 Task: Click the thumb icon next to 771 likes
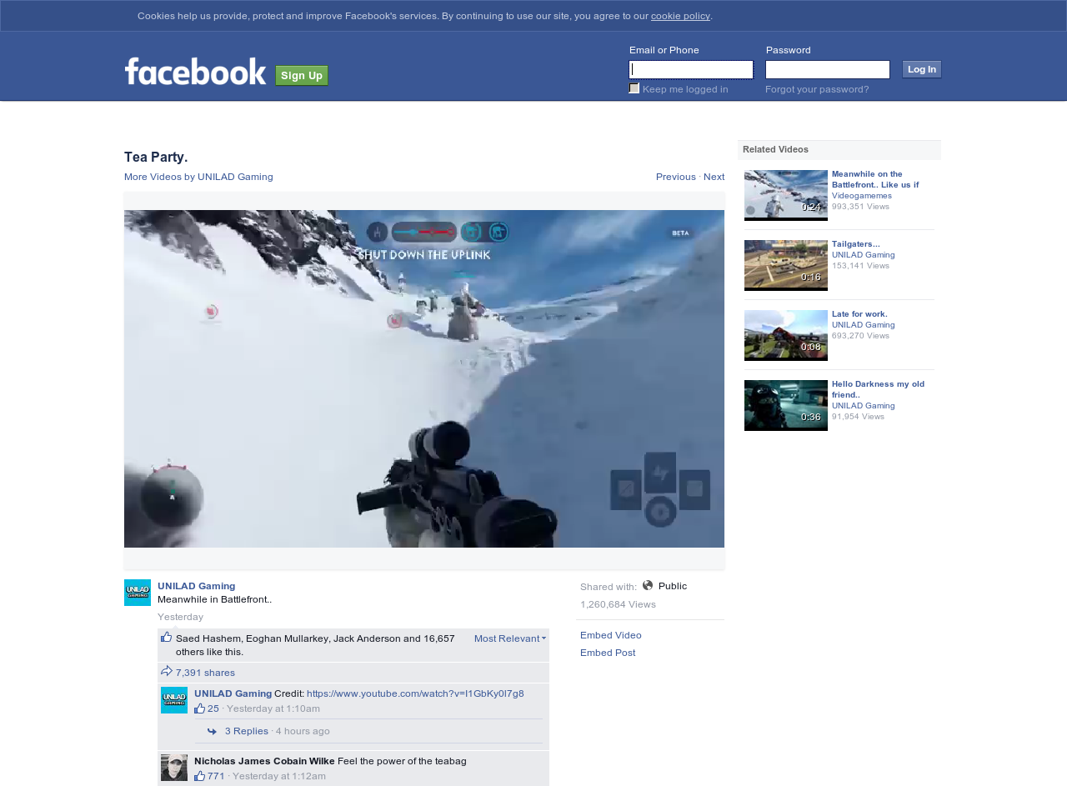[200, 776]
